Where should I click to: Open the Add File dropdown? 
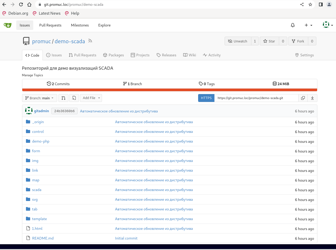point(91,98)
